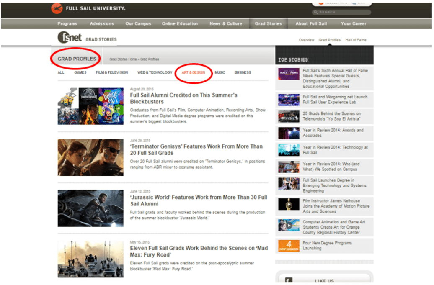Play the Orange County History Center video thumbnail
This screenshot has height=285, width=434.
pyautogui.click(x=289, y=225)
